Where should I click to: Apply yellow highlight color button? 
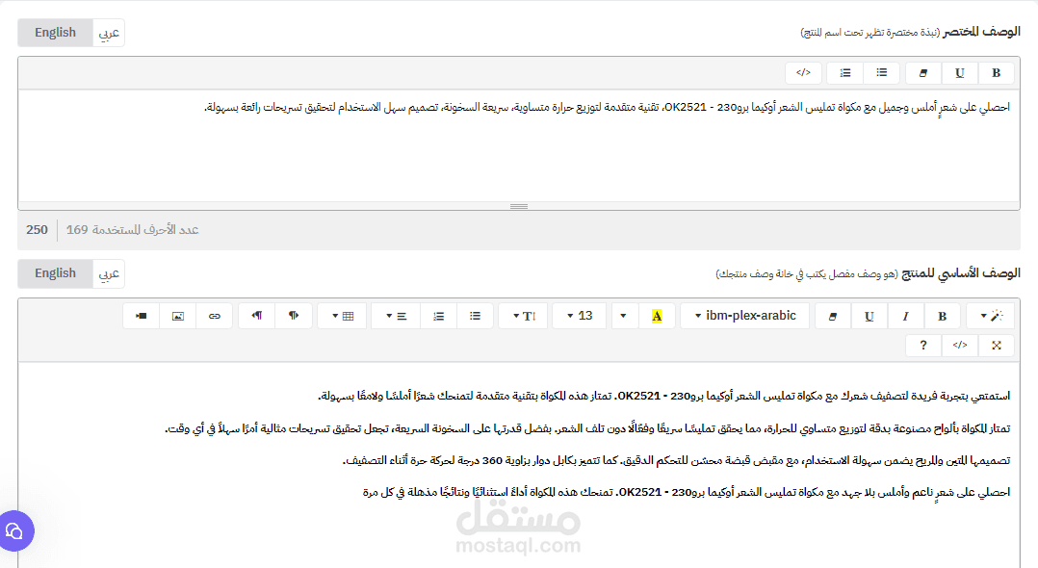657,316
